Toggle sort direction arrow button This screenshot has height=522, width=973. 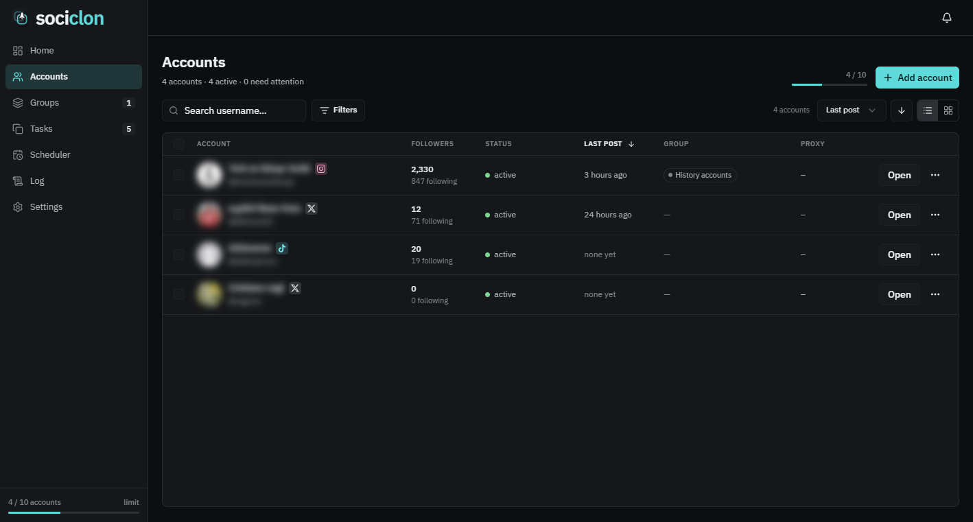(x=902, y=110)
